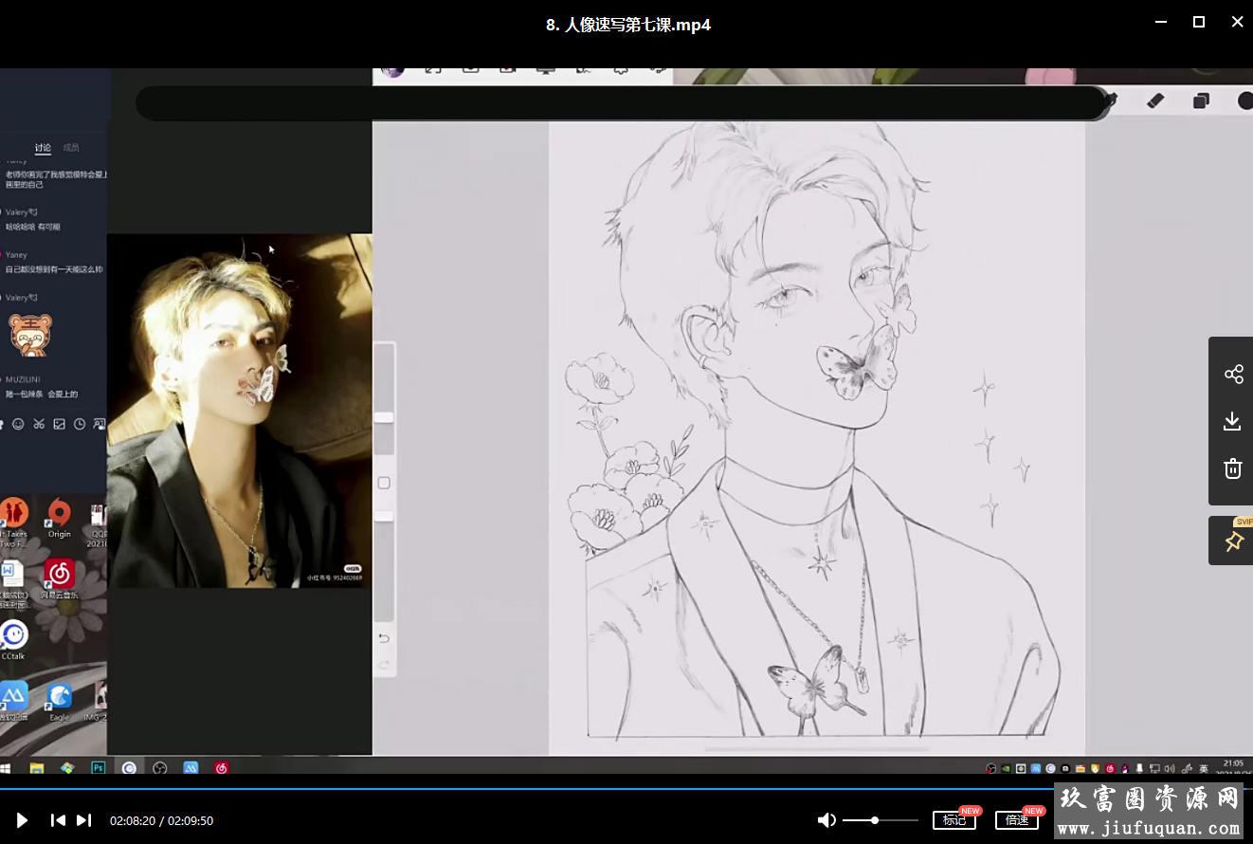Switch to the 讨论 discussion tab
This screenshot has height=844, width=1253.
tap(43, 148)
